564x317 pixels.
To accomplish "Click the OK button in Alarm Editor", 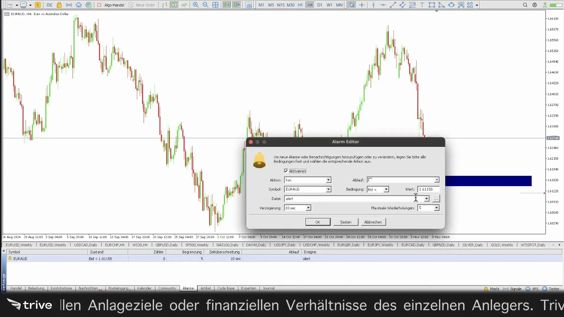I will (x=317, y=222).
